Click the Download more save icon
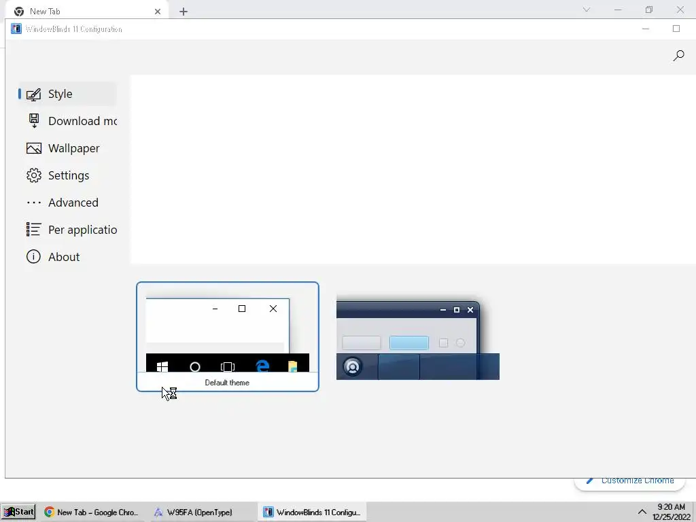 pos(34,121)
